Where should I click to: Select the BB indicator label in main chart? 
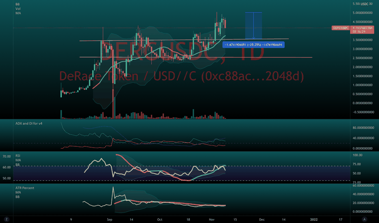[x=17, y=4]
